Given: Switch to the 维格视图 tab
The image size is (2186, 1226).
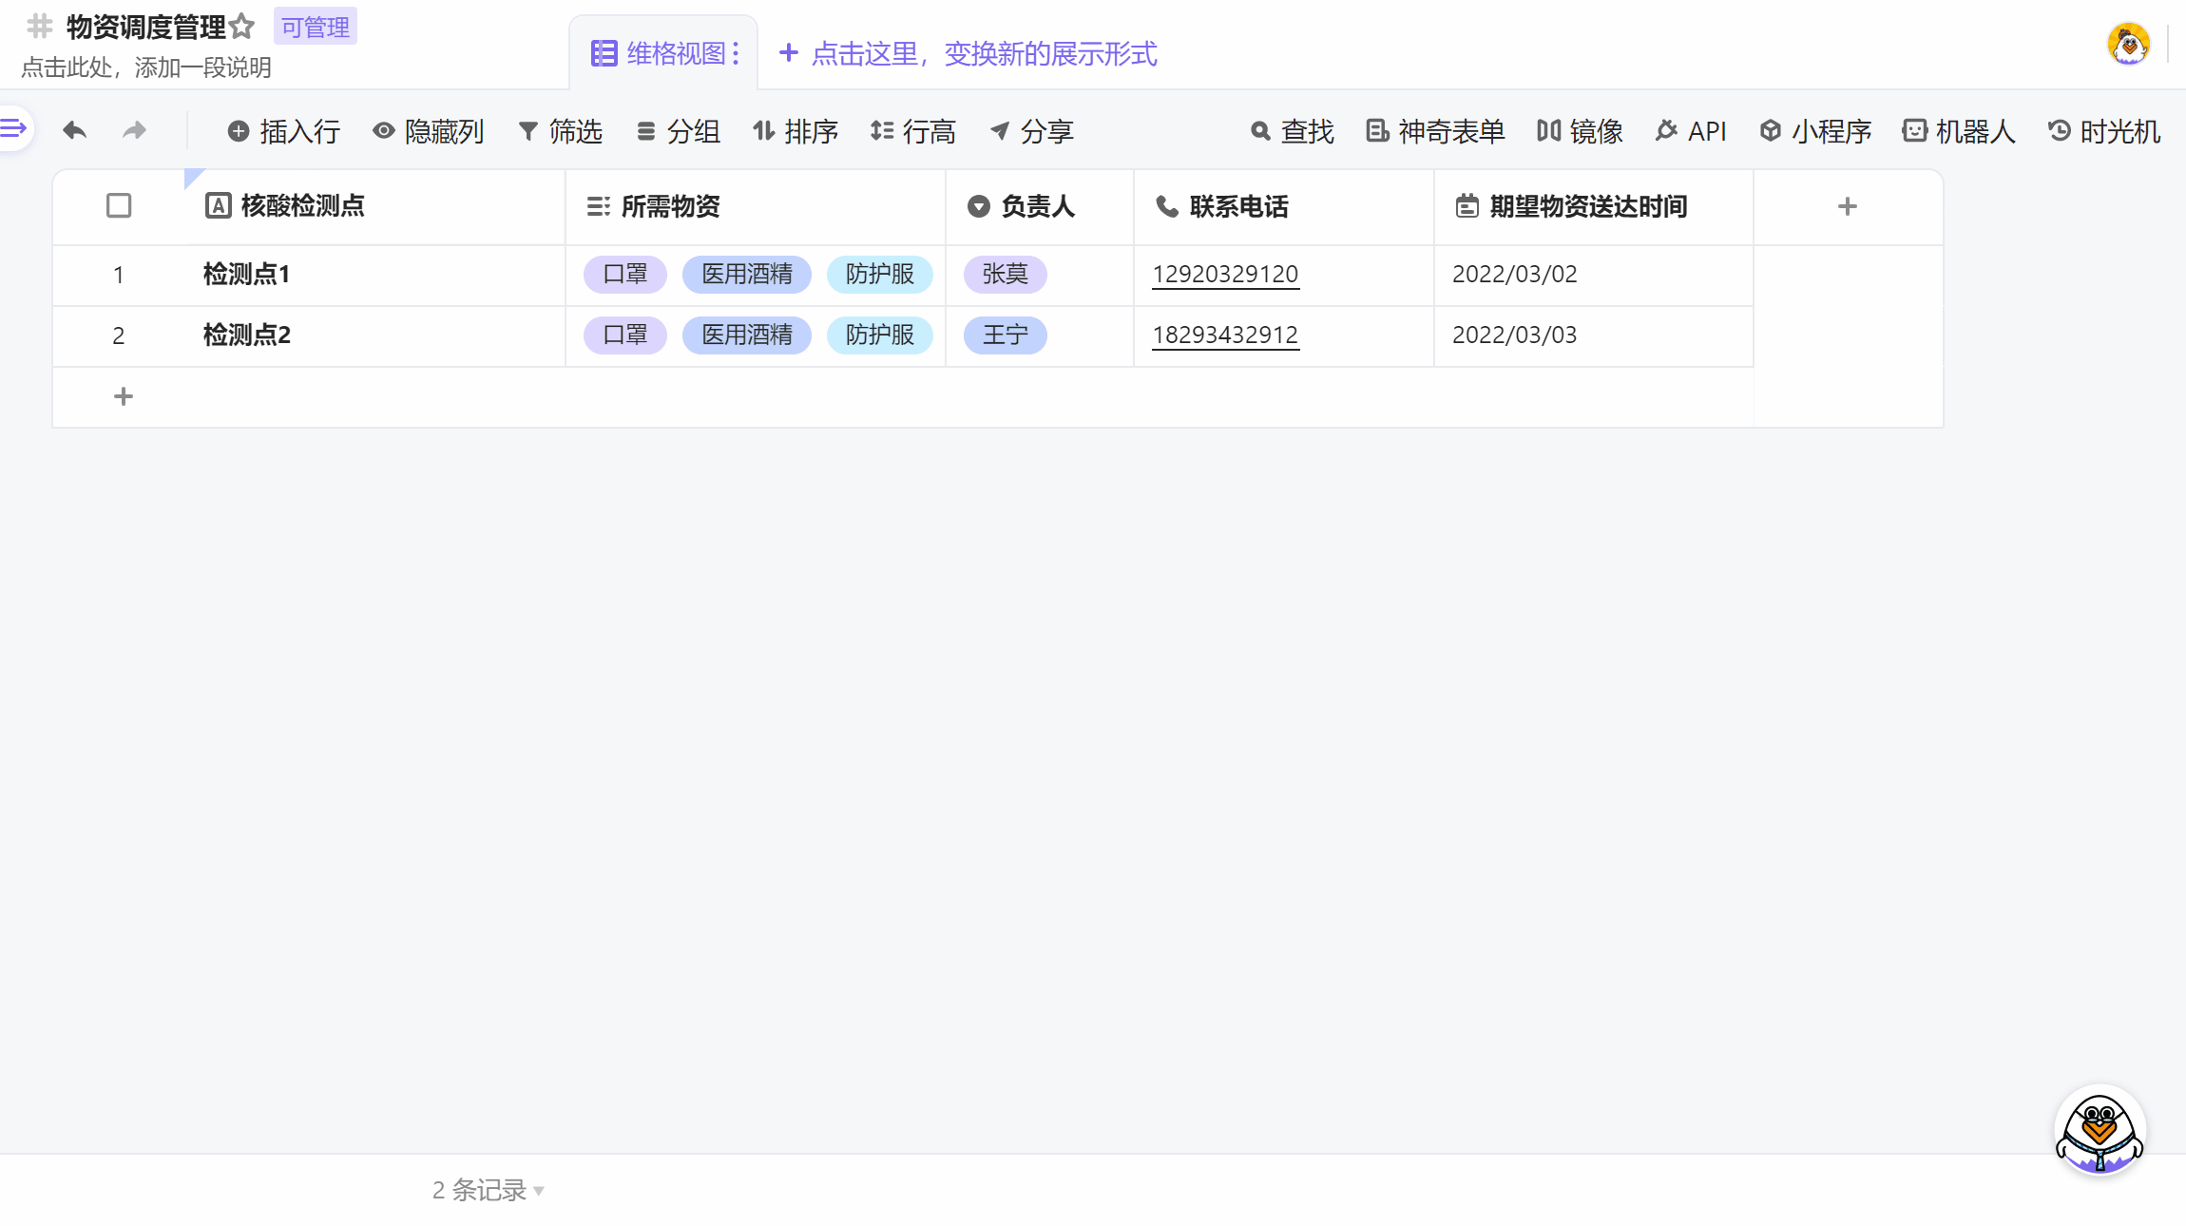Looking at the screenshot, I should 665,54.
